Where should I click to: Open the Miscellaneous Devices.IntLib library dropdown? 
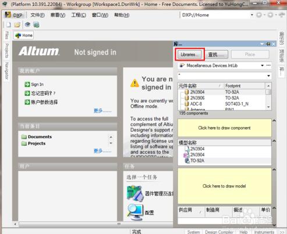point(263,66)
